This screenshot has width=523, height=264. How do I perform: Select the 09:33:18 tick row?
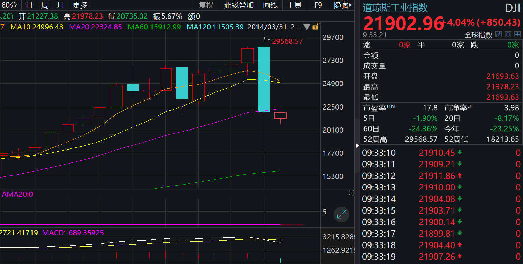point(441,245)
